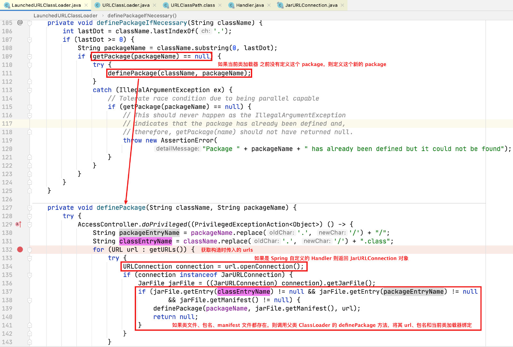
Task: Collapse the if block fold on line 107
Action: coord(30,40)
